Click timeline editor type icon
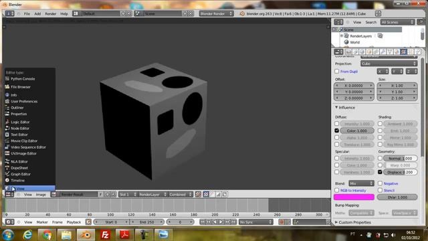The height and width of the screenshot is (241, 428). 9,222
